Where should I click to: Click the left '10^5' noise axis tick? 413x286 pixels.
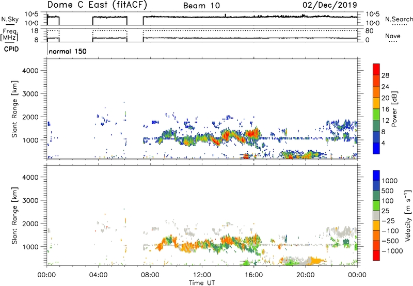pyautogui.click(x=31, y=14)
